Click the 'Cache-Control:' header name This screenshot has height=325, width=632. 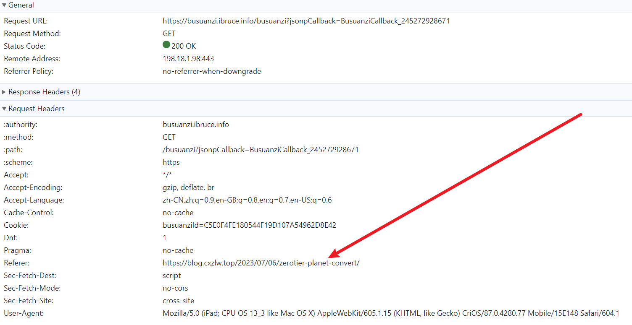[x=29, y=213]
